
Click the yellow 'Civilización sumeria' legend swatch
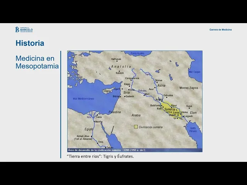click(135, 127)
